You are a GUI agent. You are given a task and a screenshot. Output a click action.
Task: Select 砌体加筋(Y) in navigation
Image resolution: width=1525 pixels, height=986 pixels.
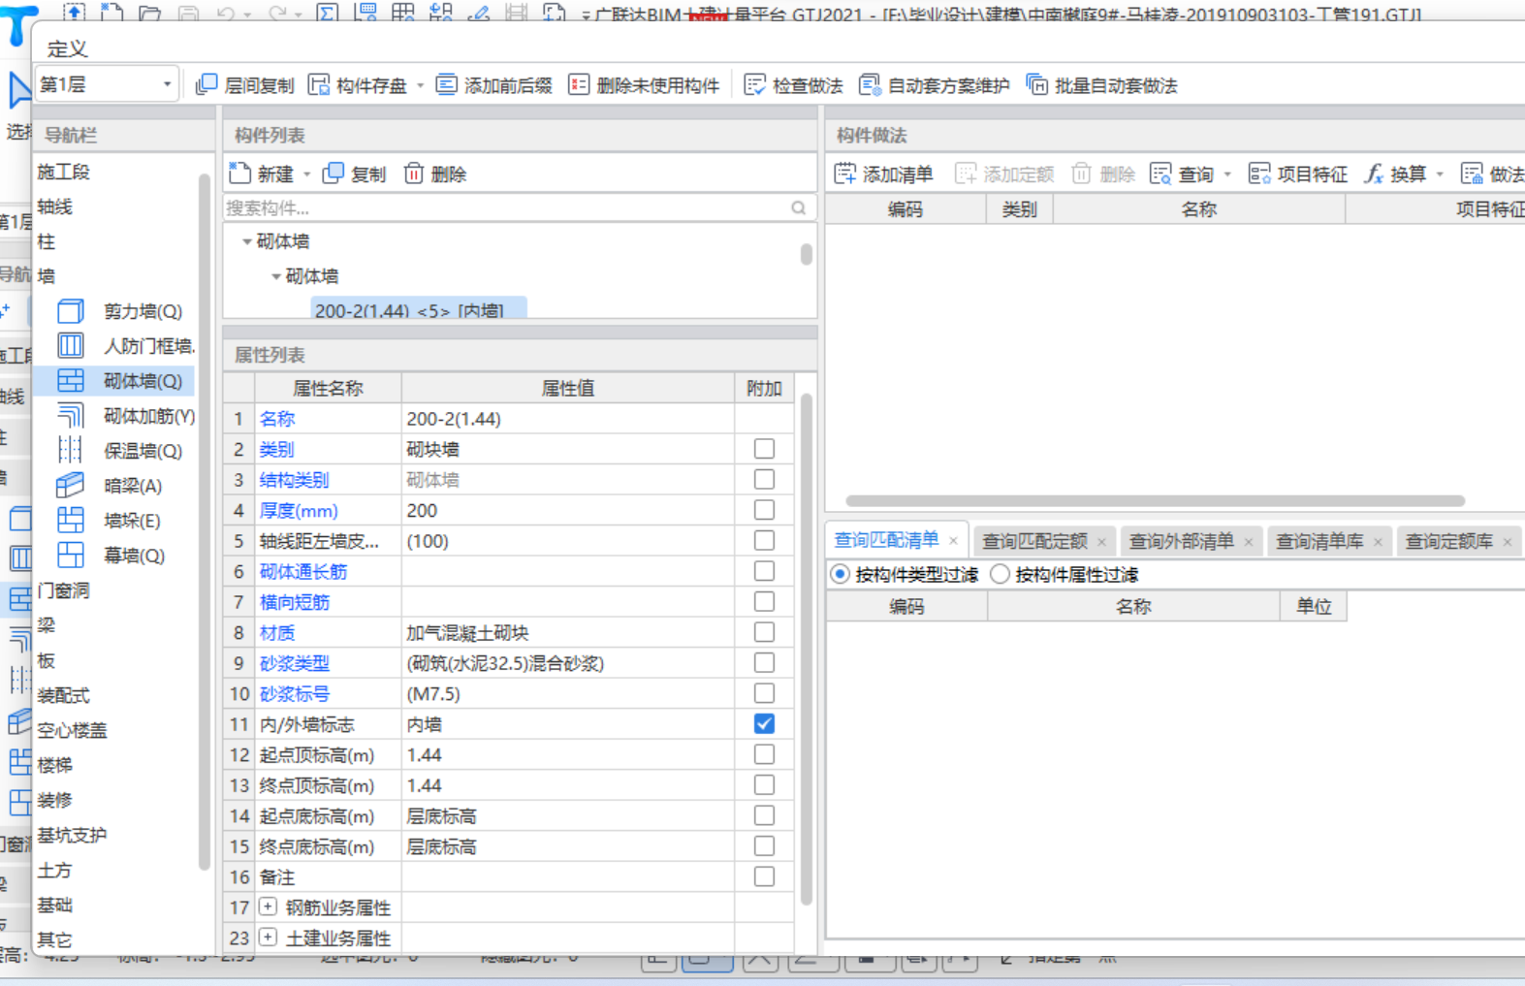149,416
